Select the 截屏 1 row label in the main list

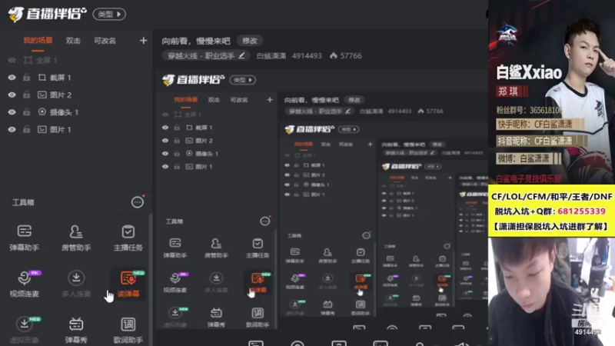61,78
